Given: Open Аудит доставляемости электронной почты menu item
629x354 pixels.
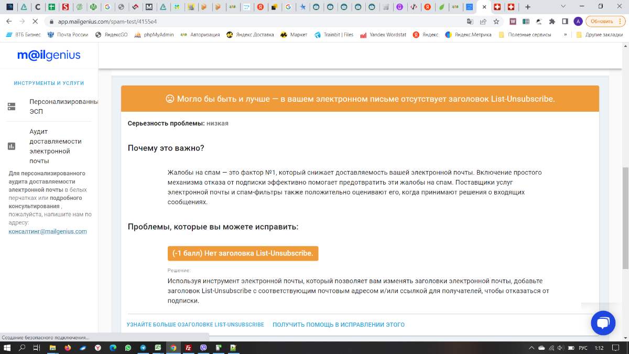Looking at the screenshot, I should coord(55,146).
